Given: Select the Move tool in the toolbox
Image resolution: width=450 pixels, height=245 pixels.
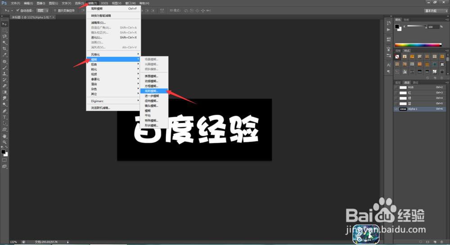Looking at the screenshot, I should point(4,24).
